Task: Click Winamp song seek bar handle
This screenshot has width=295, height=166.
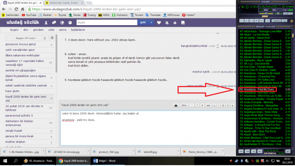Action: coord(265,17)
